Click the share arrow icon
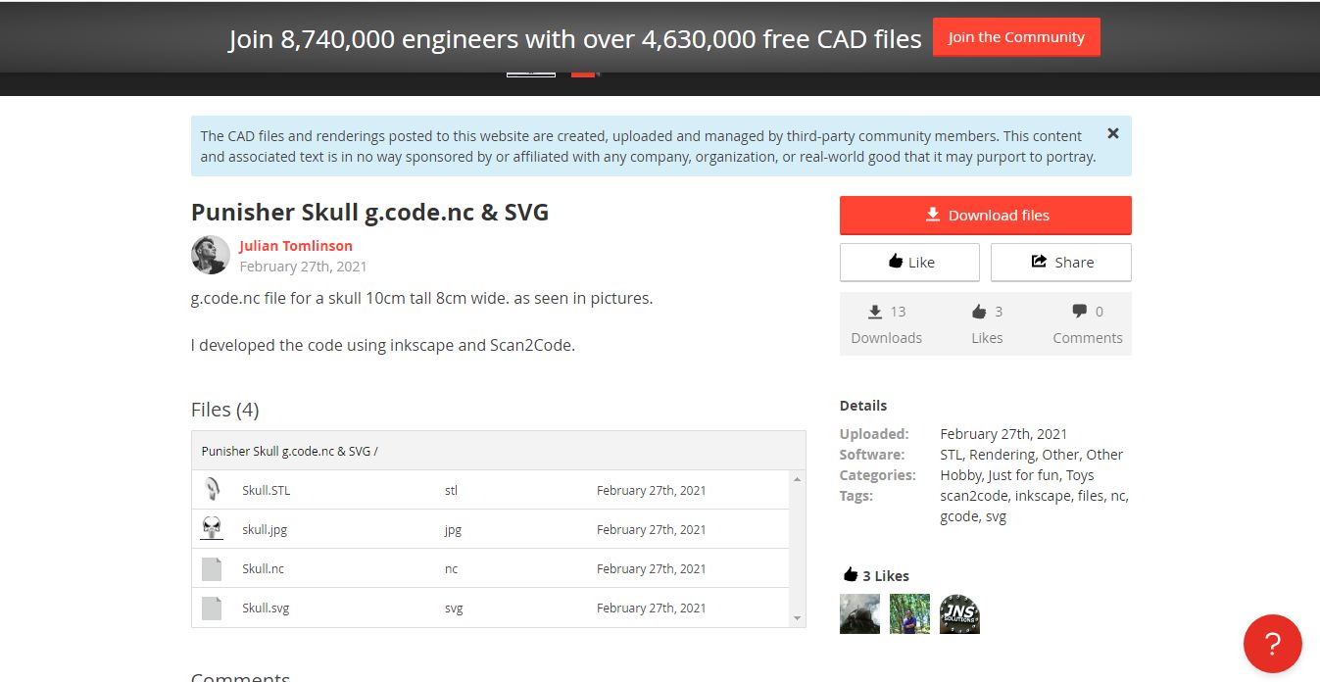 coord(1038,262)
